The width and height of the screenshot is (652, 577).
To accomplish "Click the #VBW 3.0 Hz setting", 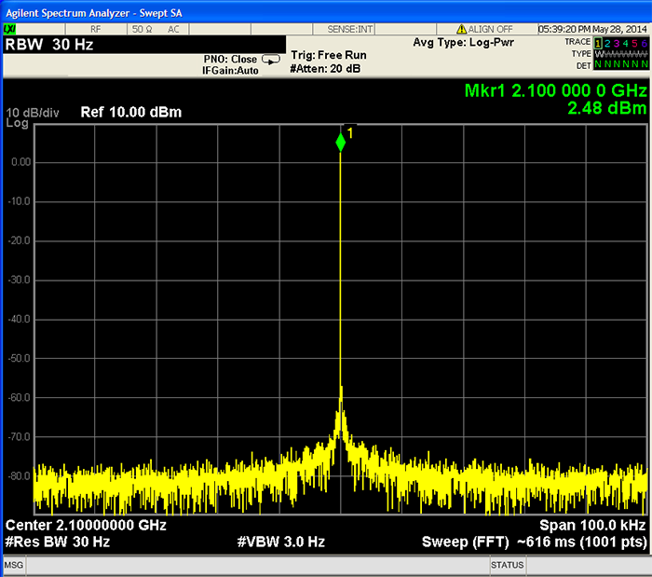I will click(280, 542).
